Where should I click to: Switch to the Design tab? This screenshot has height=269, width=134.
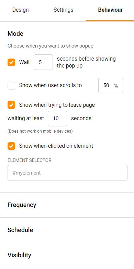pyautogui.click(x=20, y=10)
